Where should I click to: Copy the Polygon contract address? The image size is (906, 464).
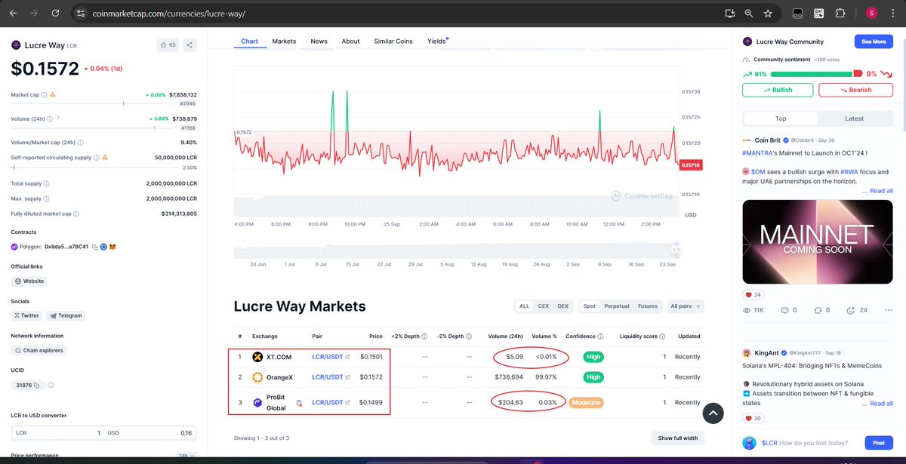pyautogui.click(x=94, y=247)
